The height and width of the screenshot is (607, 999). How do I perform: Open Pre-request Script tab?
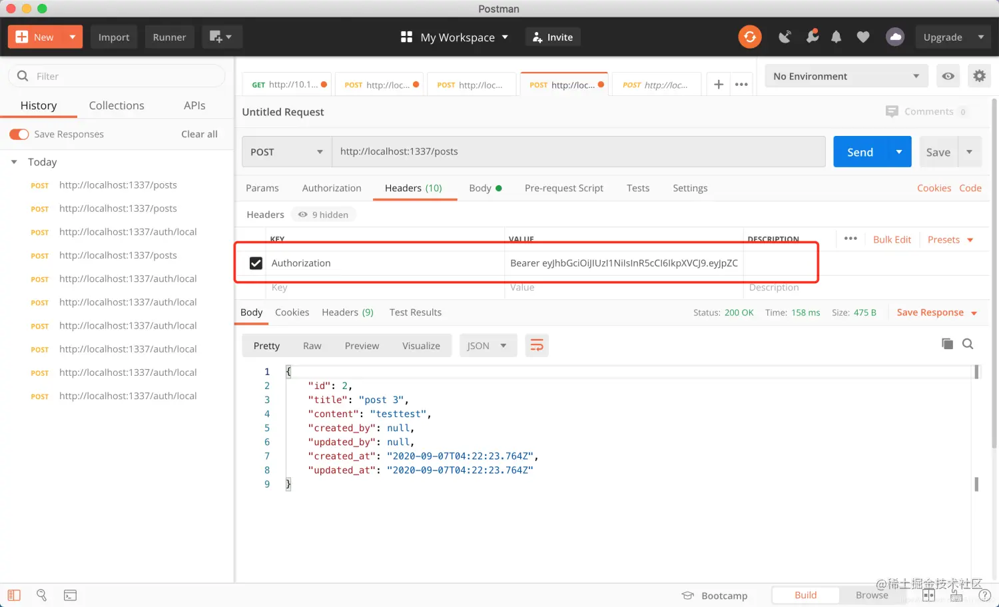[x=564, y=188]
